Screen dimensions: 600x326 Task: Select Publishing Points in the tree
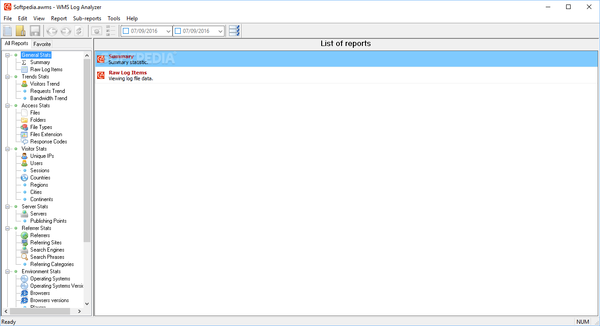[48, 221]
